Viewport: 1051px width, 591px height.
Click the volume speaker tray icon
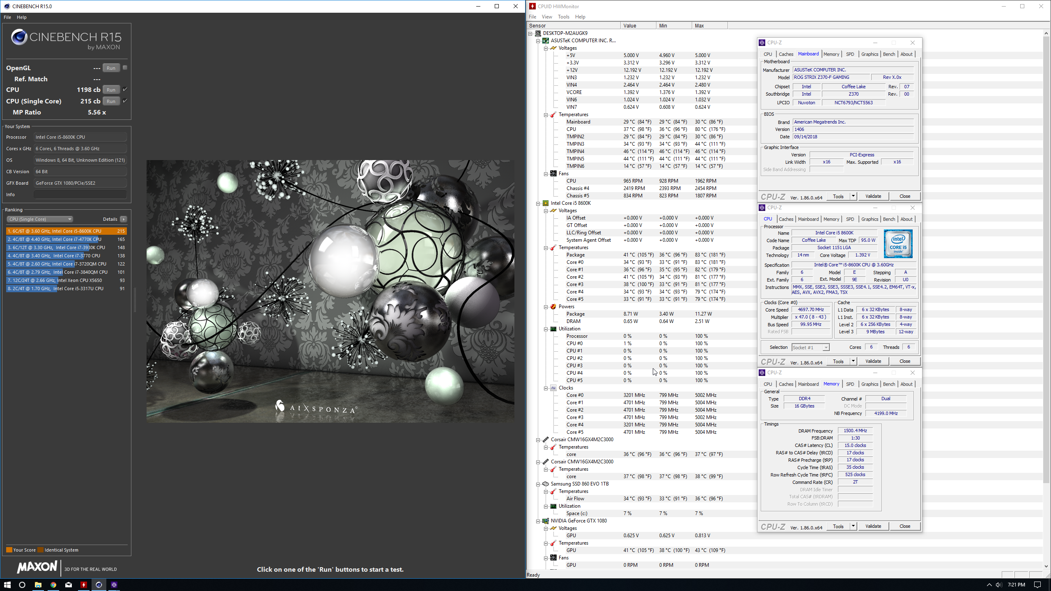click(x=998, y=584)
